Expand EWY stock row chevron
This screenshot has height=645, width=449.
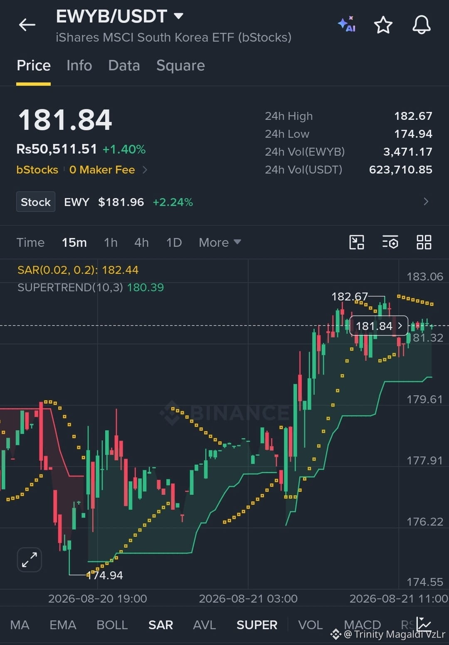pos(426,202)
